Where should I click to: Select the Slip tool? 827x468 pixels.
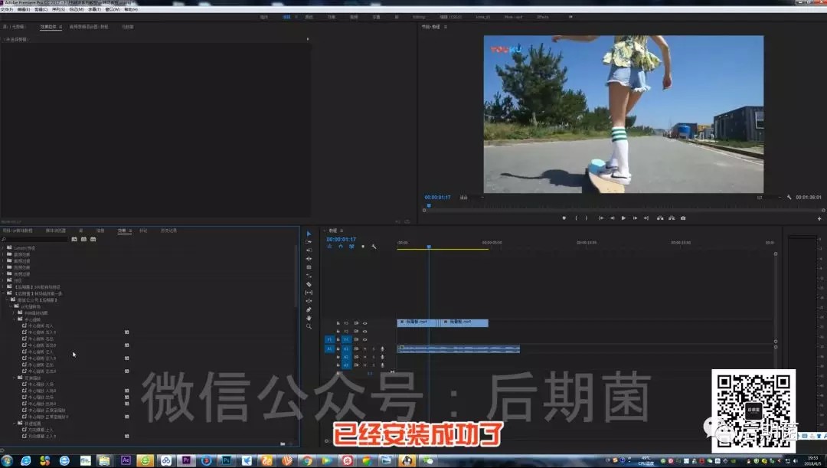309,293
